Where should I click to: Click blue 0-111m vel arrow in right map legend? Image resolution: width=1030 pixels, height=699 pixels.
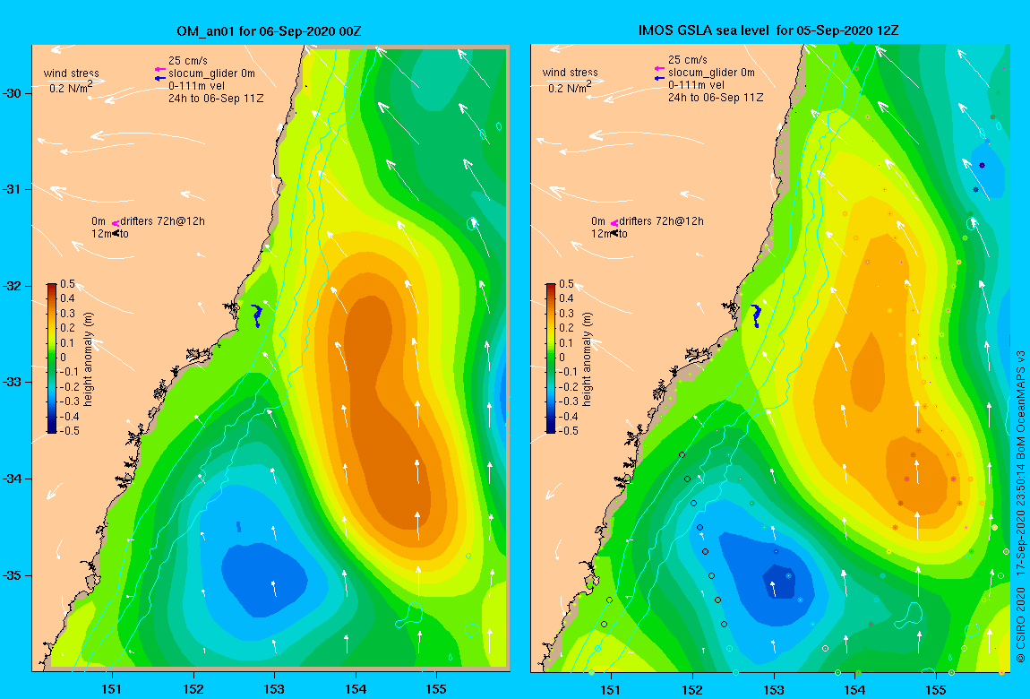[x=659, y=78]
